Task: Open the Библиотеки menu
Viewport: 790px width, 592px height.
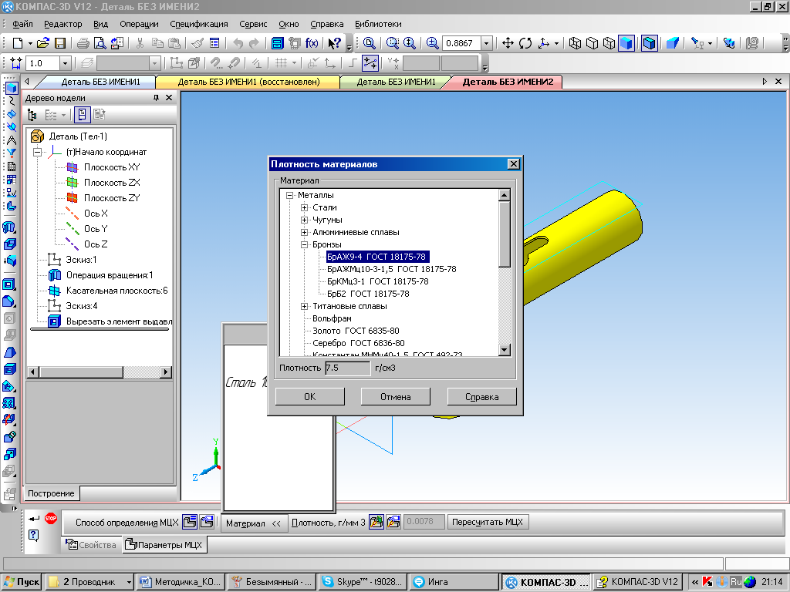Action: coord(378,24)
